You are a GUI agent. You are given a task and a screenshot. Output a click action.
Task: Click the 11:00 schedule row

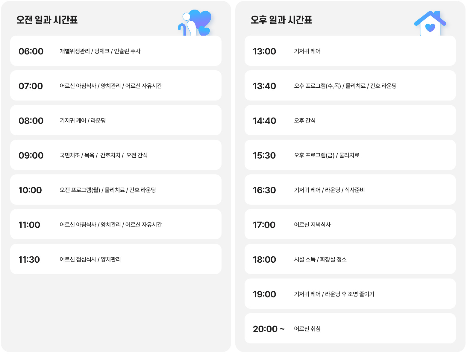click(x=116, y=225)
